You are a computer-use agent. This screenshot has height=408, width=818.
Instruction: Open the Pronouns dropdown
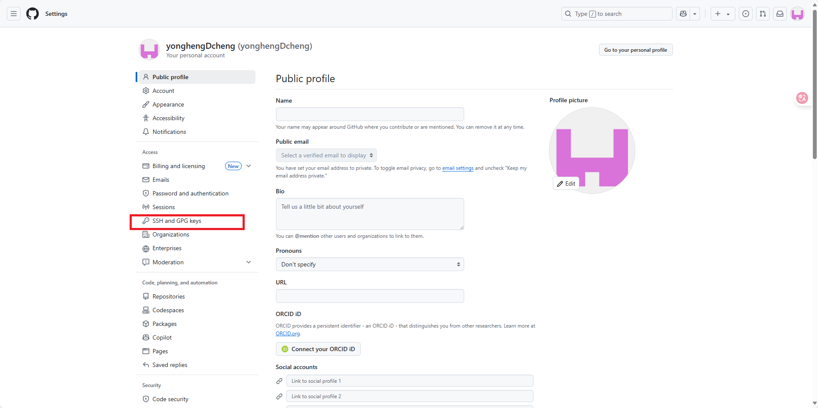pos(370,264)
